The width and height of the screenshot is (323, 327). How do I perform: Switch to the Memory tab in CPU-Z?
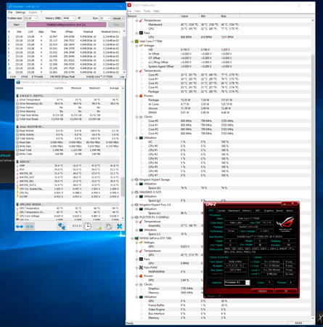[x=247, y=211]
